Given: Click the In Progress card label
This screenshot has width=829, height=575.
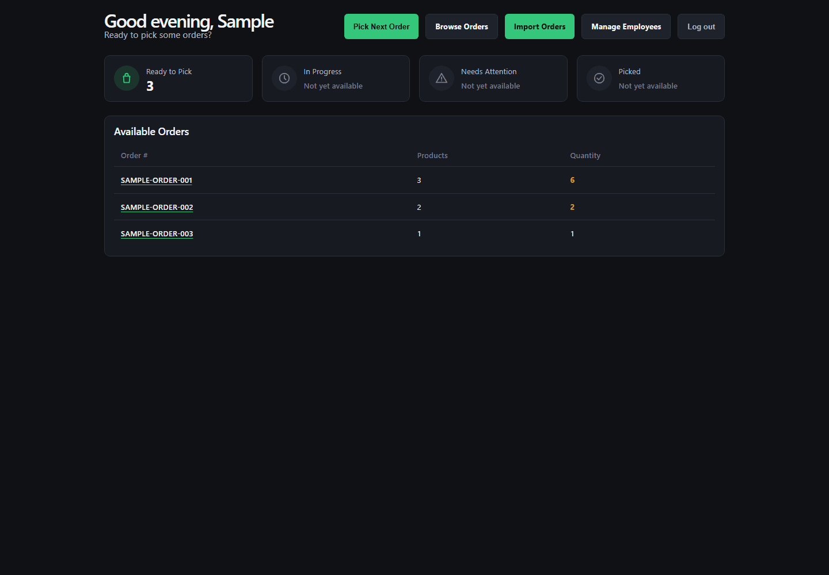Looking at the screenshot, I should click(x=322, y=71).
